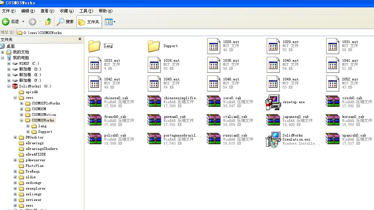
Task: Select the czech0.cab archive icon
Action: (x=333, y=101)
